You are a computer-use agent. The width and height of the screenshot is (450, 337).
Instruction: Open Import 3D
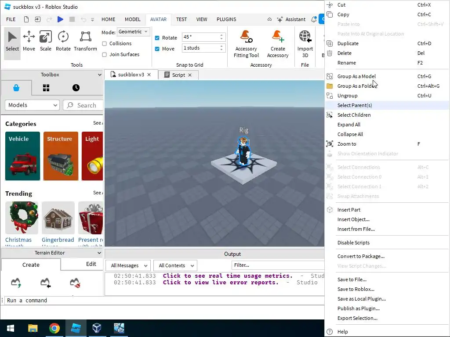point(305,44)
